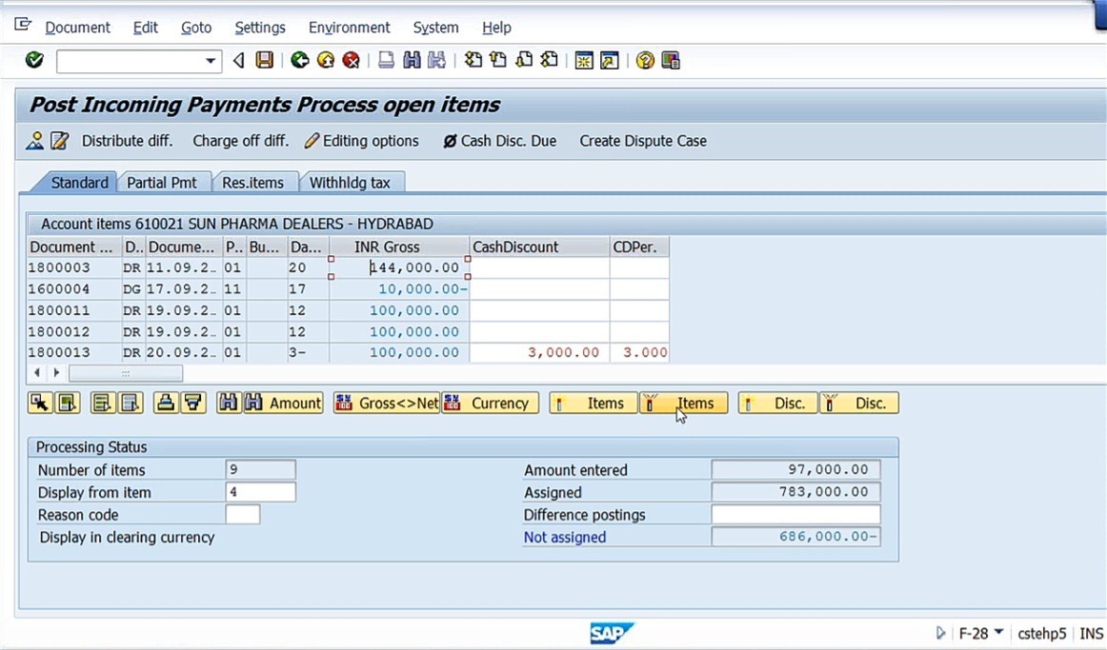
Task: Open the Edit menu
Action: [x=146, y=28]
